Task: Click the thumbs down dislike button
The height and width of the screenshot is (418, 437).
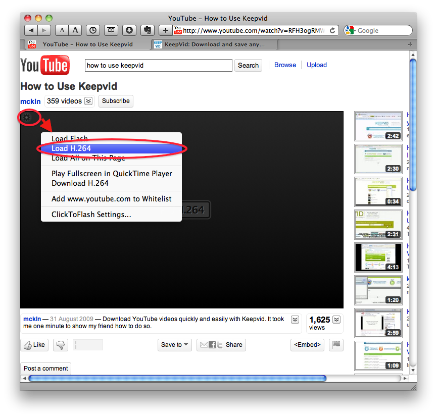Action: pyautogui.click(x=61, y=345)
